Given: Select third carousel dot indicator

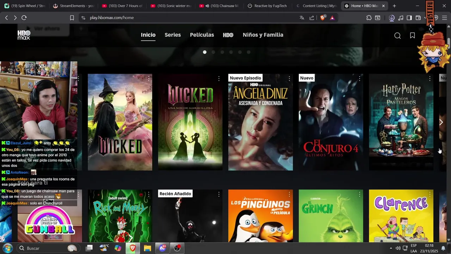Looking at the screenshot, I should [x=222, y=52].
